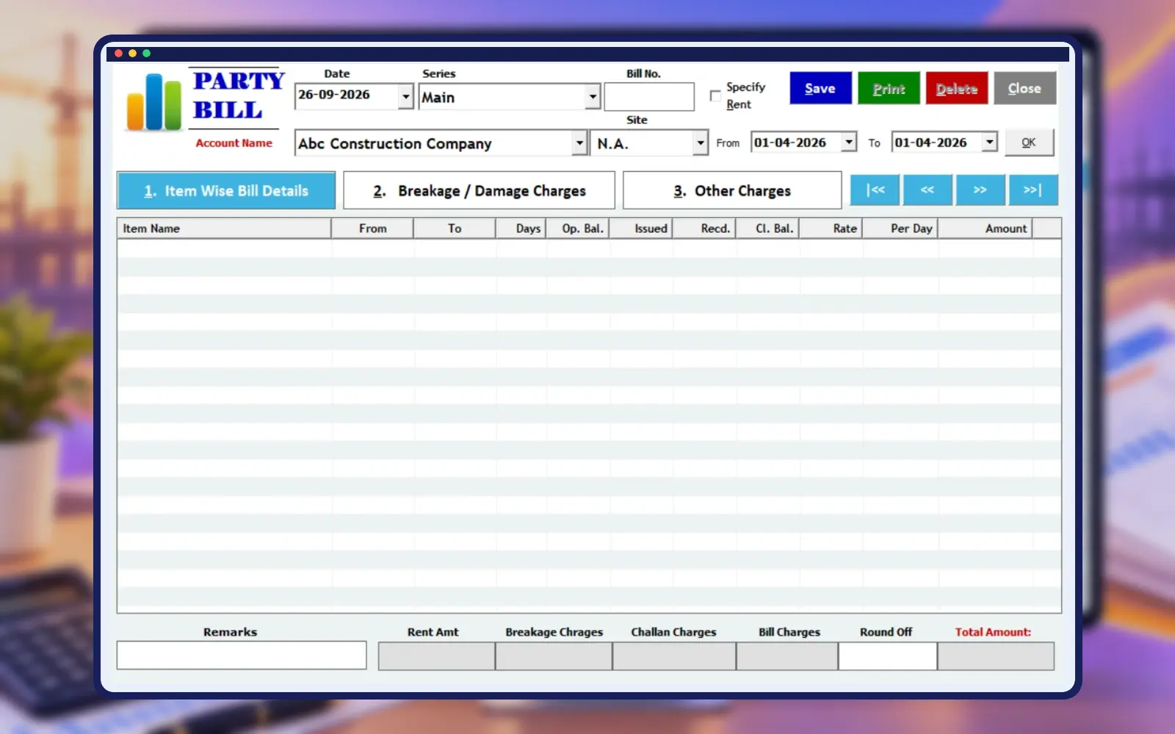Click the green window maximize dot

pos(146,54)
